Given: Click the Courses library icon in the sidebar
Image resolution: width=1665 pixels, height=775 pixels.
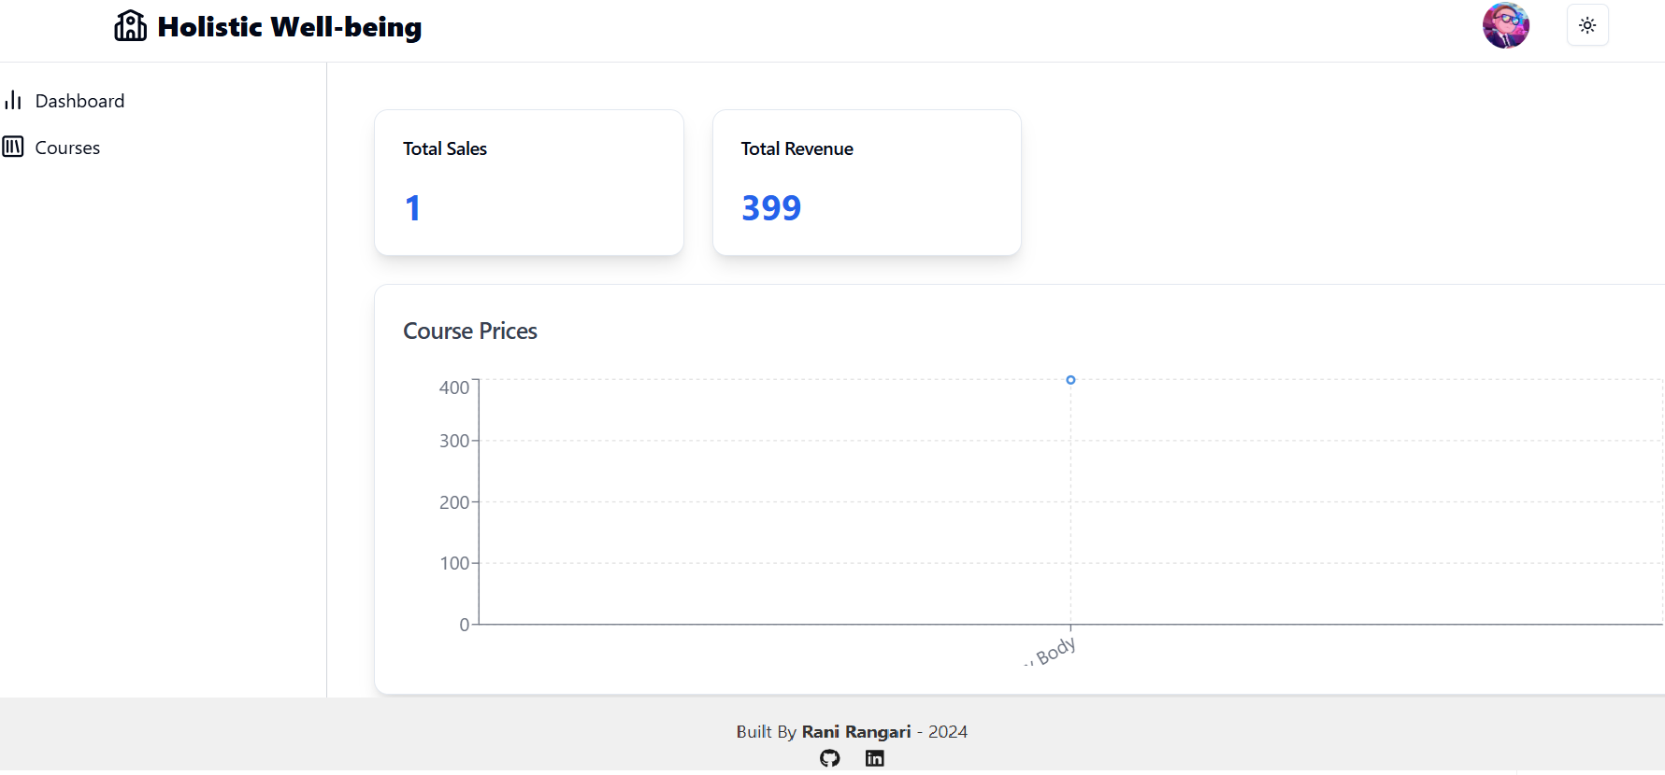Looking at the screenshot, I should pos(13,147).
